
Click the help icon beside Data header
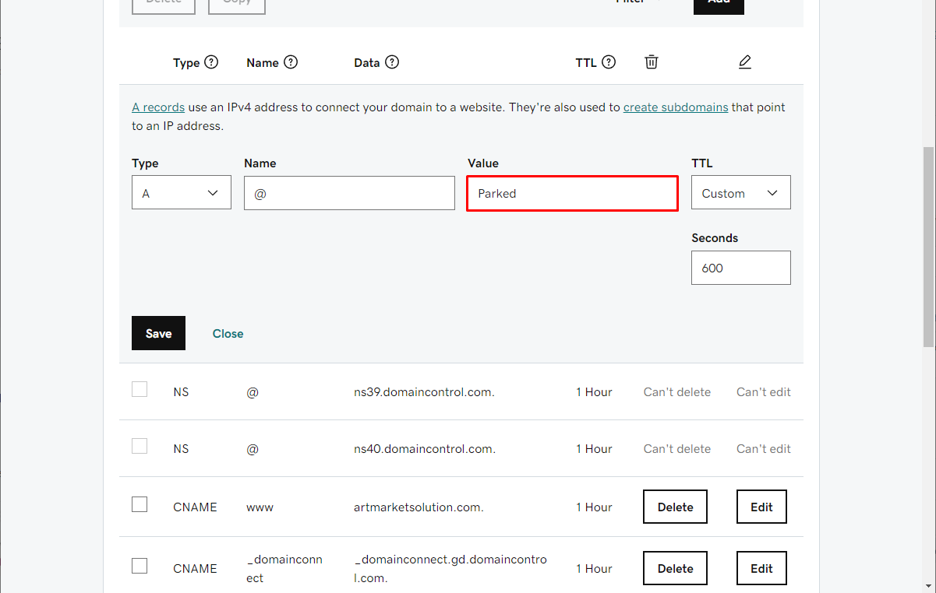click(392, 62)
